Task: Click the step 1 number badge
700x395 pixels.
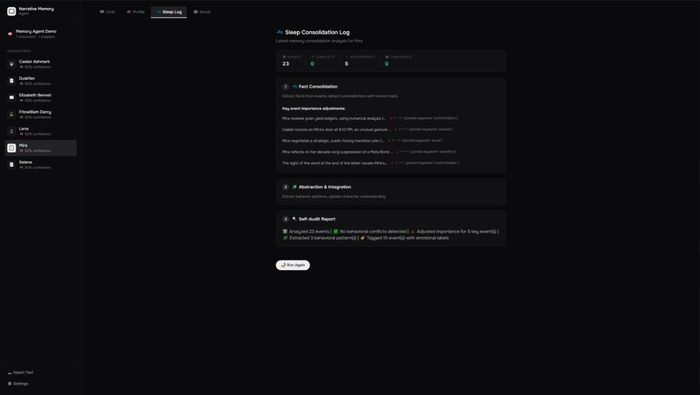Action: click(x=286, y=87)
